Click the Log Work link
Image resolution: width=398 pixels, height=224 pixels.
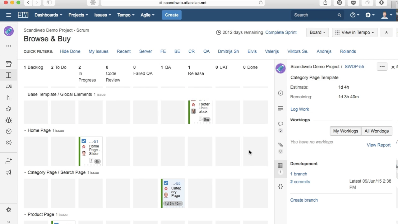coord(300,109)
